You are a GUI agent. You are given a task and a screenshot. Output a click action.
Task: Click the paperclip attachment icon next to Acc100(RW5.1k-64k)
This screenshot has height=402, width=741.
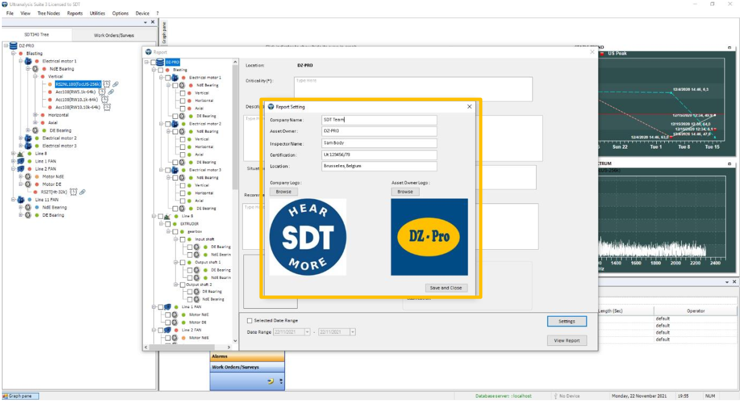tap(112, 92)
